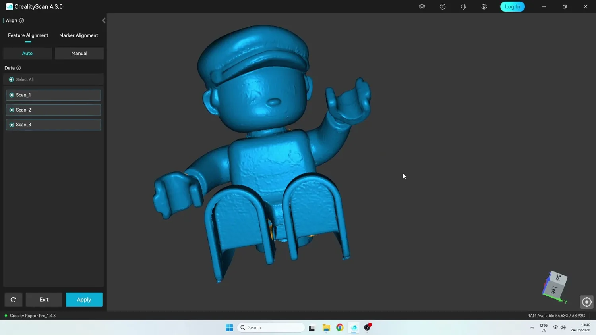Viewport: 596px width, 335px height.
Task: Collapse the Align side panel arrow
Action: 103,21
